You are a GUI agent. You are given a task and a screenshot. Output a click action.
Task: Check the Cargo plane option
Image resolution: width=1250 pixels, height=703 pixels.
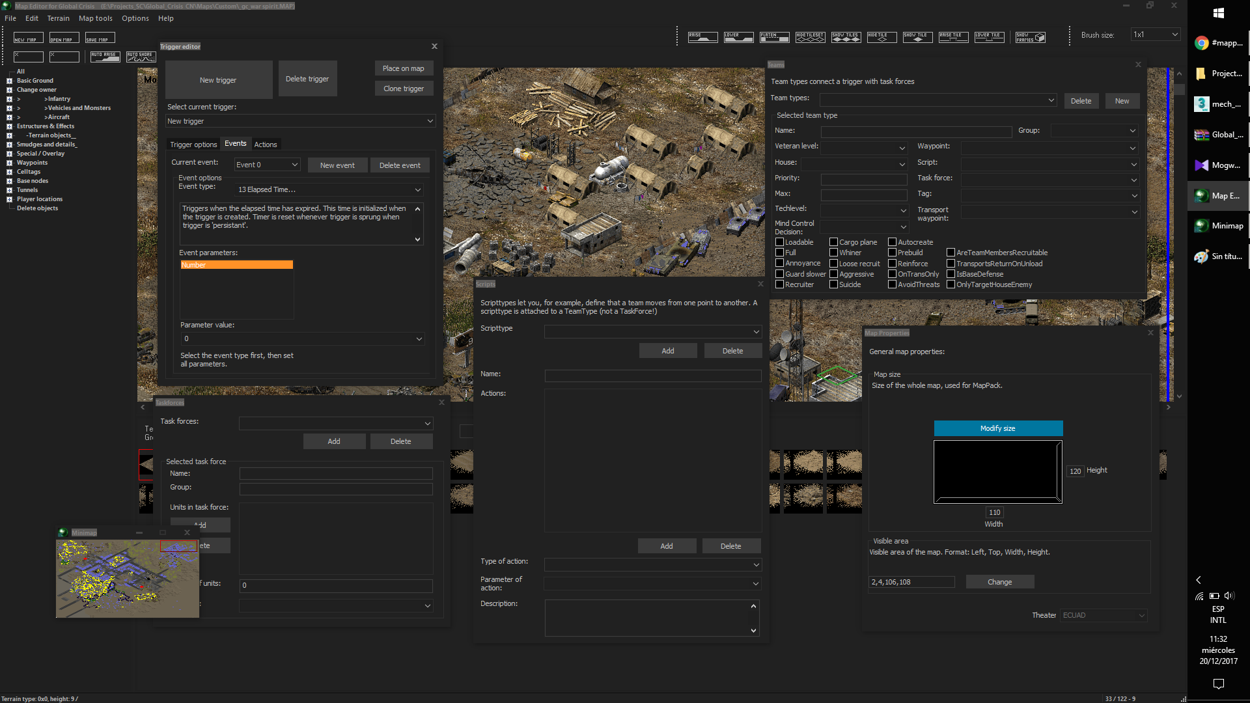coord(833,242)
